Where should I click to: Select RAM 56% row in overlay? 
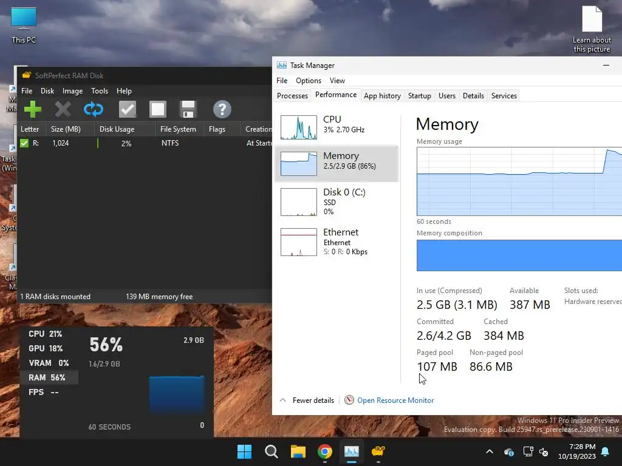point(49,377)
